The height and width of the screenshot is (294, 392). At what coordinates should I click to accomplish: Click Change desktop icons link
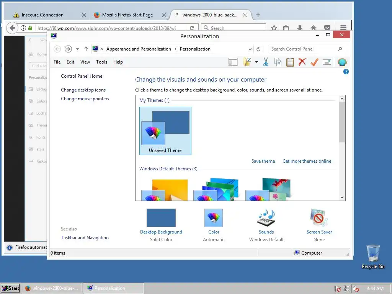83,90
